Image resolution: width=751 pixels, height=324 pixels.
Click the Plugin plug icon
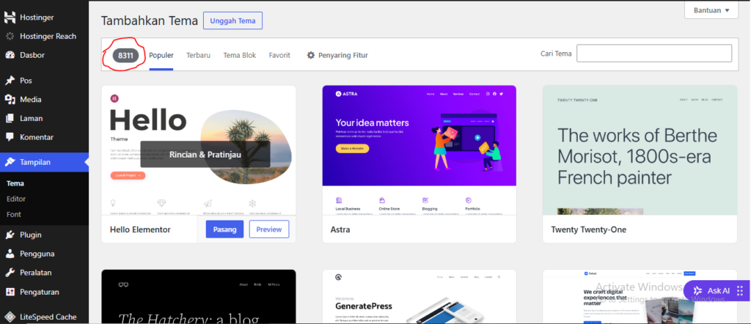10,235
